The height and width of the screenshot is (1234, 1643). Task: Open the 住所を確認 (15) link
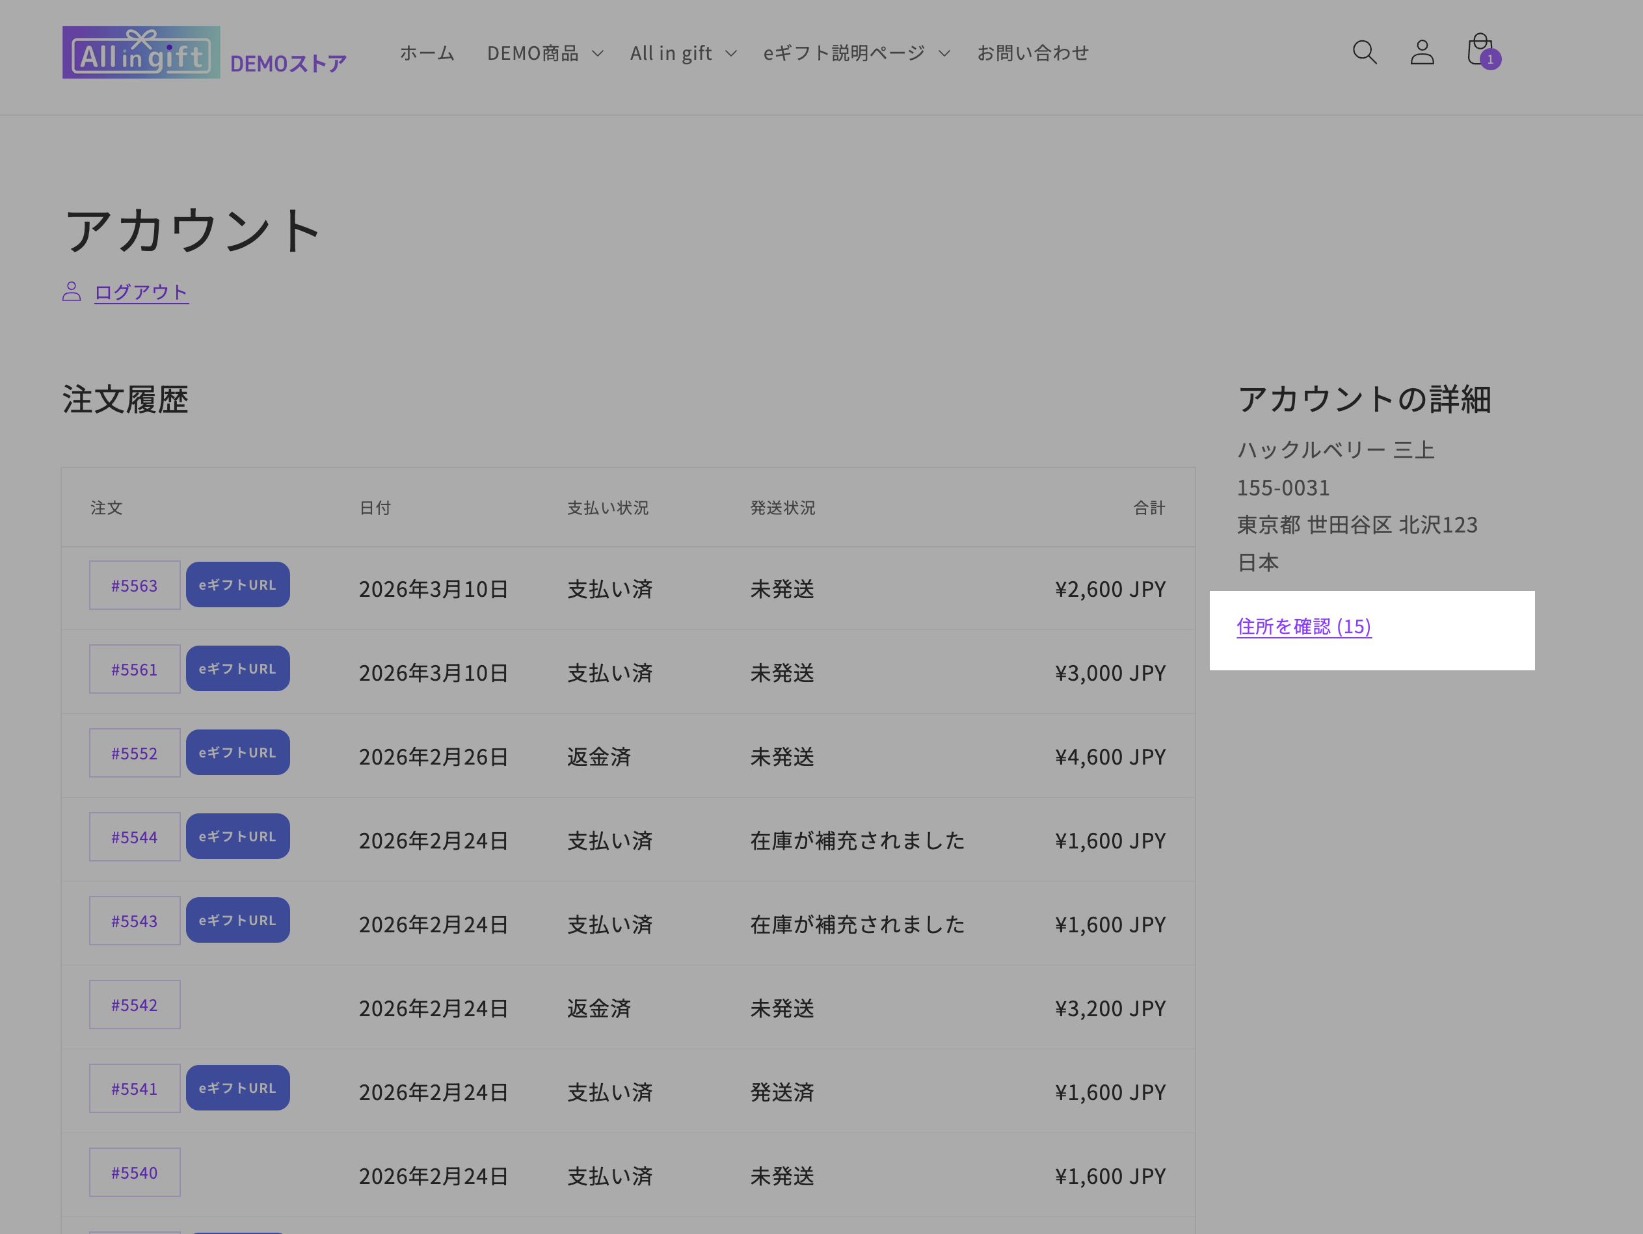(x=1303, y=627)
